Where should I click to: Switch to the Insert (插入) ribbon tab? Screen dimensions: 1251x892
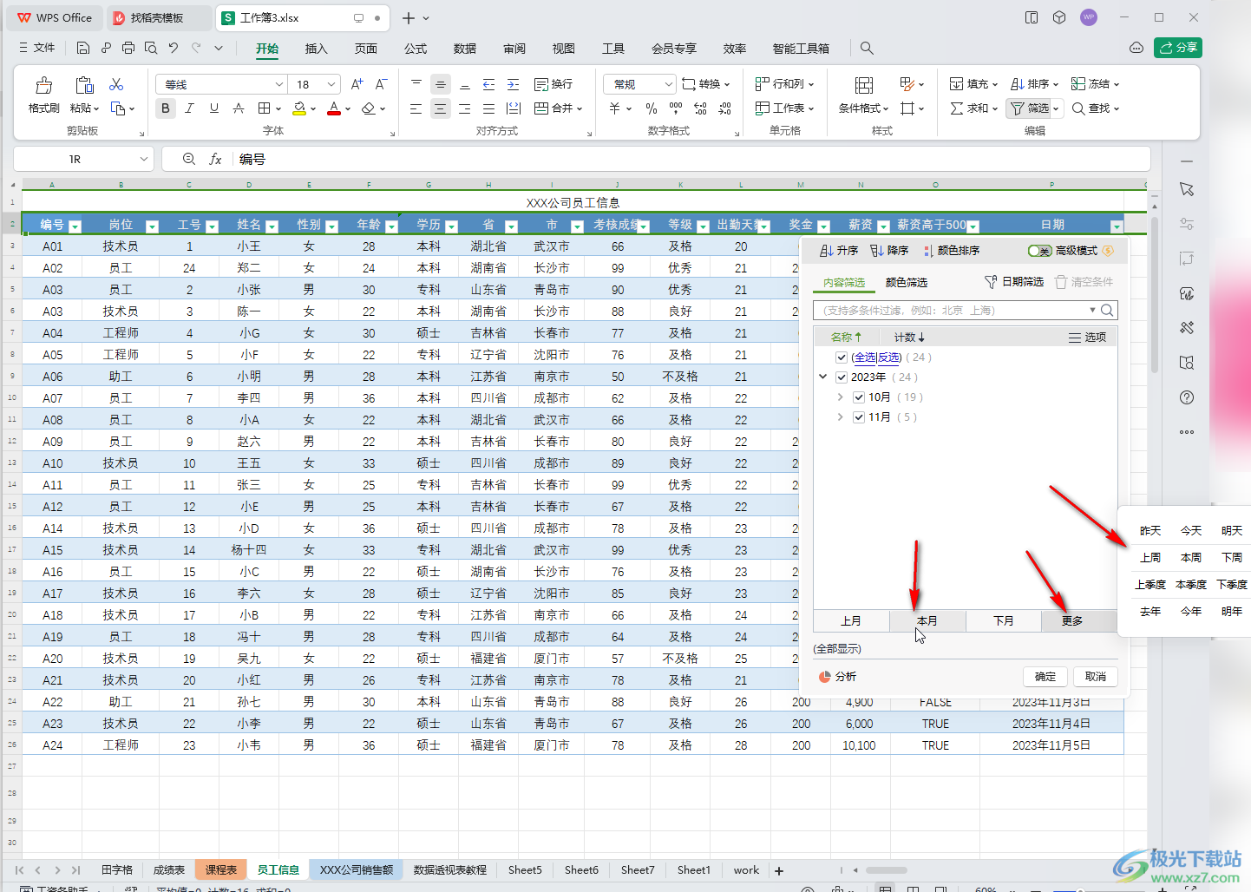click(x=317, y=49)
